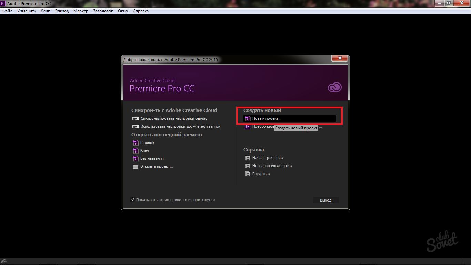Close the welcome dialog
This screenshot has width=471, height=265.
pyautogui.click(x=340, y=58)
